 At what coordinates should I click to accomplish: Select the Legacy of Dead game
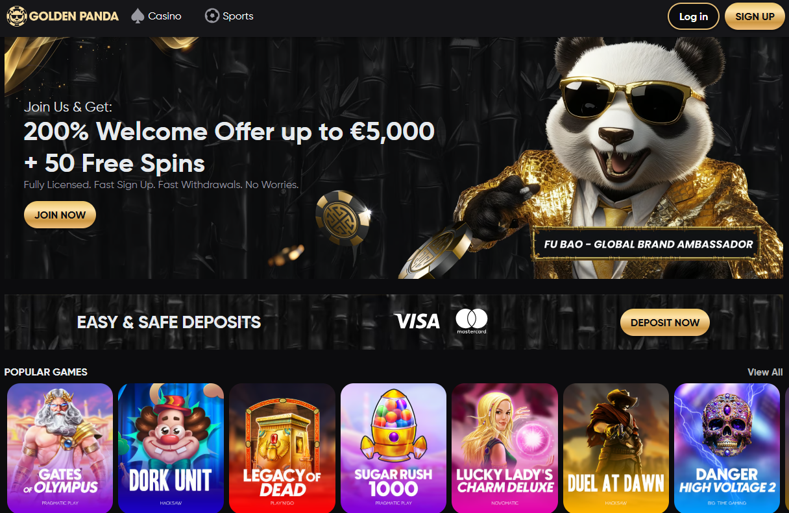coord(282,448)
